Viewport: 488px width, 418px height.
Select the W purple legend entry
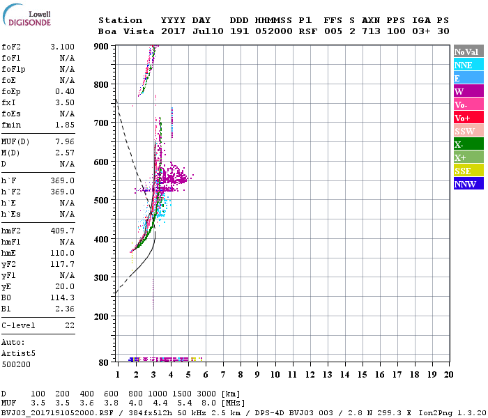click(x=468, y=91)
